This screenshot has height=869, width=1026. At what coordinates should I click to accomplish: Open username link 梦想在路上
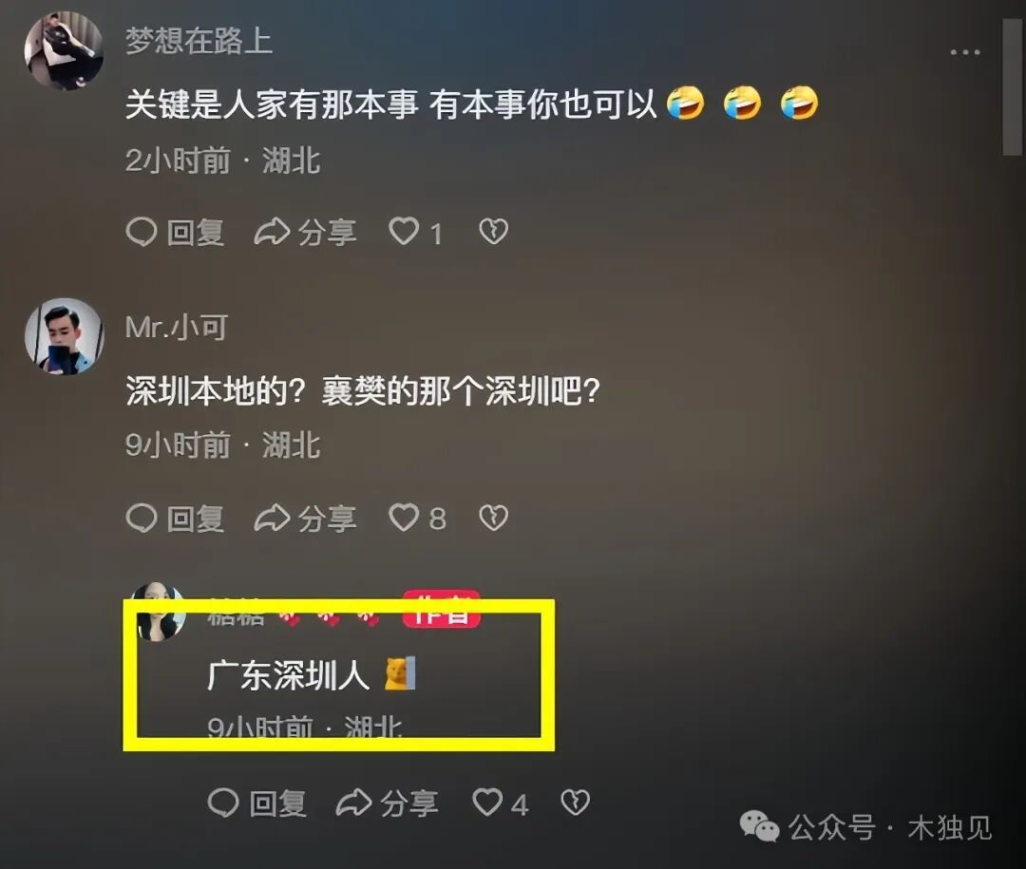199,41
